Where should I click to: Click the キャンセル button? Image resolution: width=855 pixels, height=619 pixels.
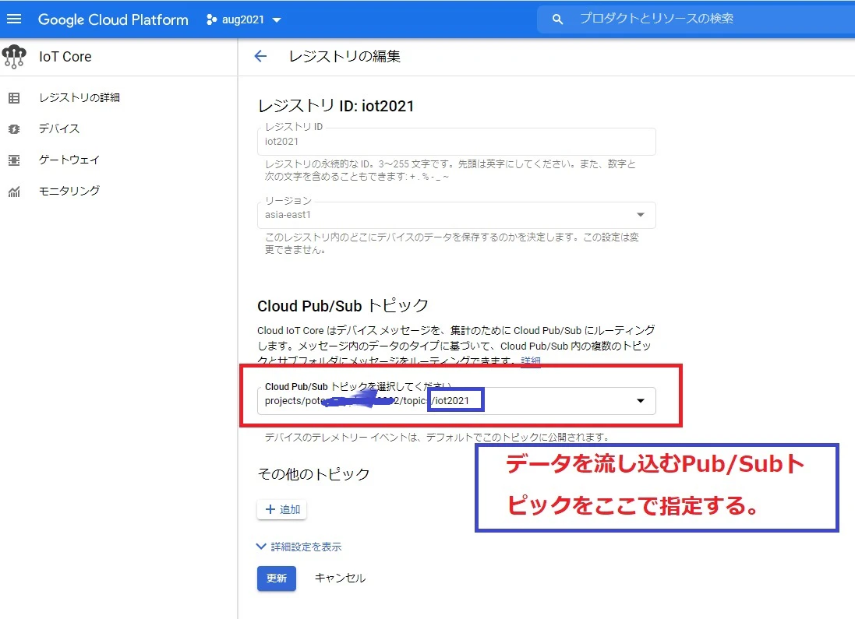click(341, 579)
